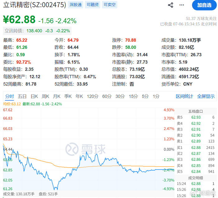Click the 卖1 row price 62.89
Screen dimensions: 218x198
(x=196, y=141)
